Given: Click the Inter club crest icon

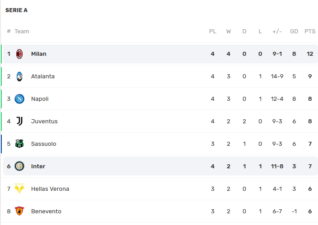Looking at the screenshot, I should click(x=19, y=166).
